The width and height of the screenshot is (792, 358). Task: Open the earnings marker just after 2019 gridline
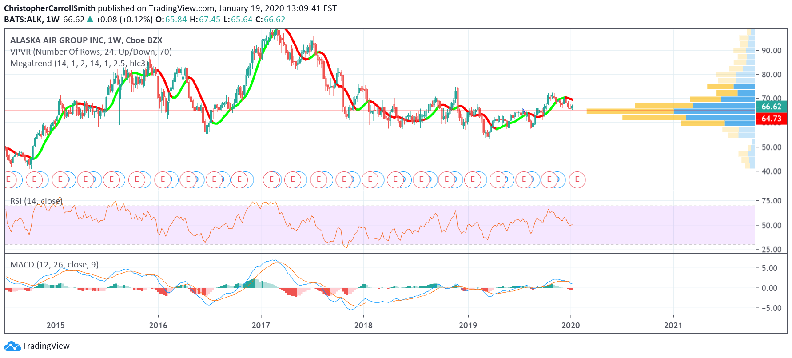pyautogui.click(x=473, y=180)
